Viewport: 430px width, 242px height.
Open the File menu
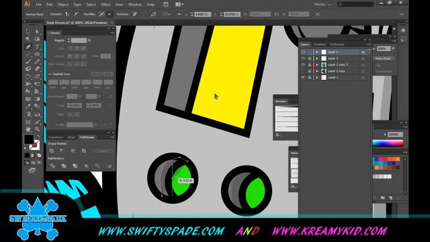pos(39,5)
